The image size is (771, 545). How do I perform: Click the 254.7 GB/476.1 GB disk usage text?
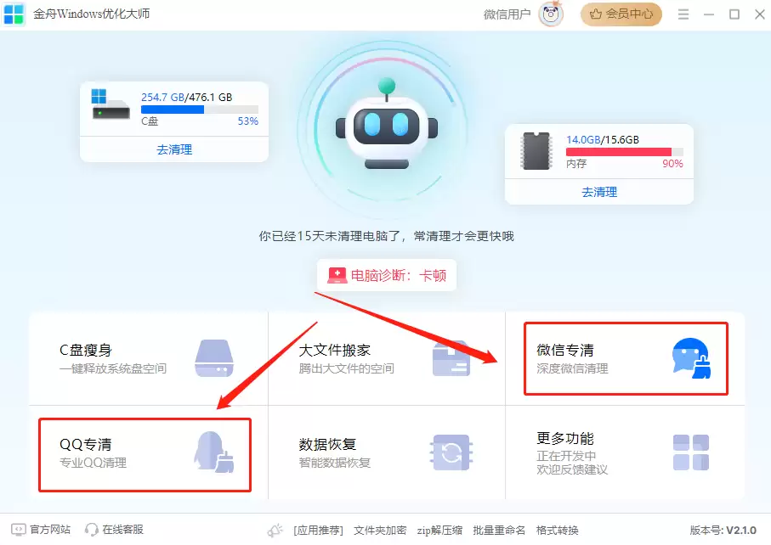[x=186, y=98]
